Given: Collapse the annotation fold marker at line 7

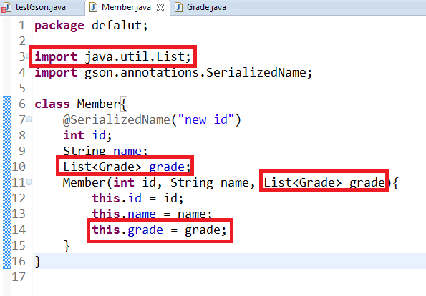Looking at the screenshot, I should (29, 119).
